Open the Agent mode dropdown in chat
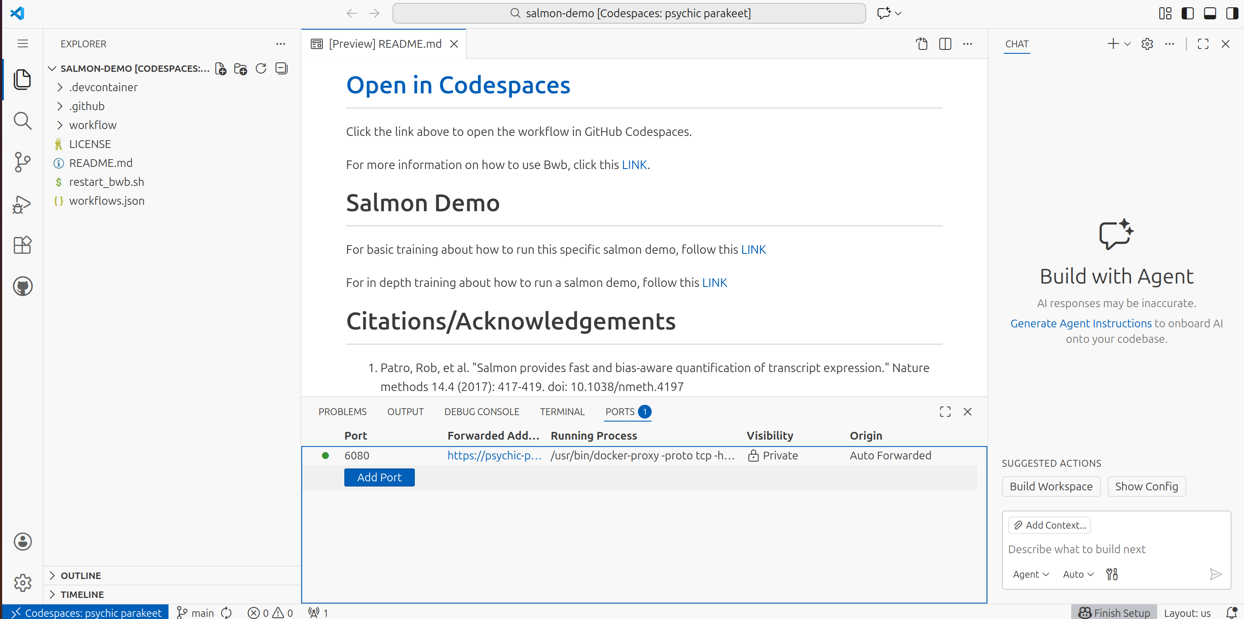 (1030, 574)
